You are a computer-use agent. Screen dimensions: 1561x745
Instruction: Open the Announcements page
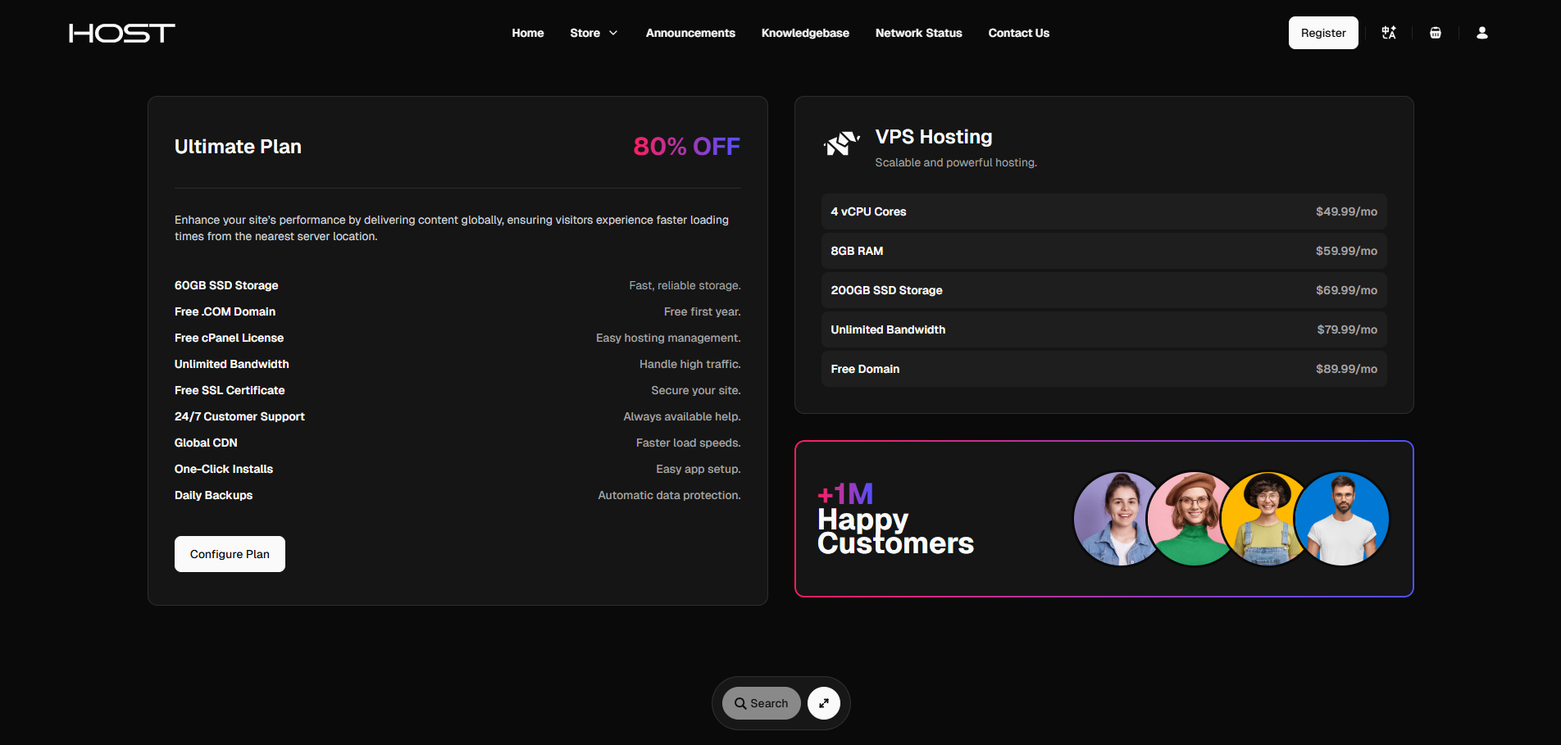click(689, 33)
